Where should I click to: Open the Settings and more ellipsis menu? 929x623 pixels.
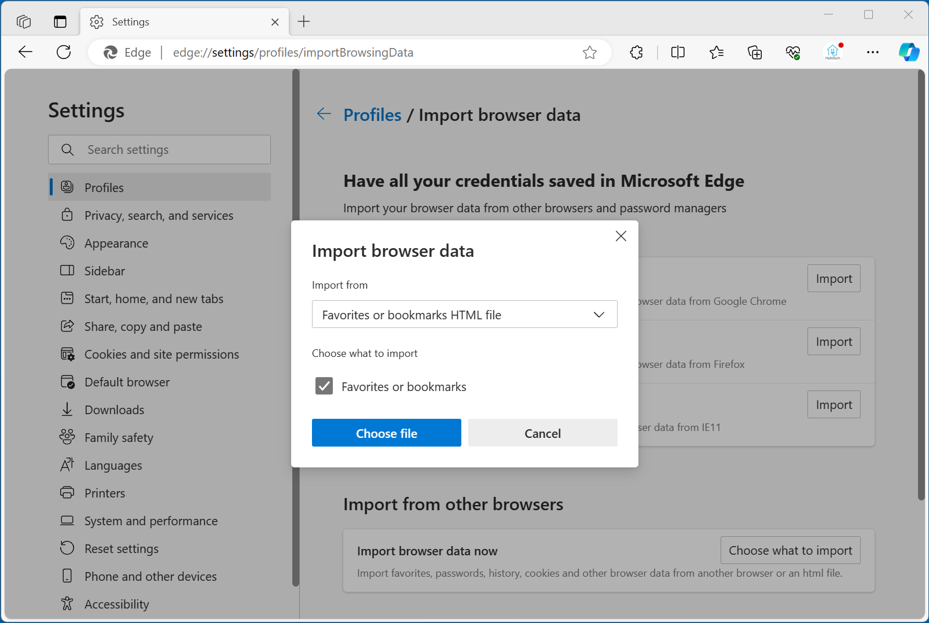(x=873, y=52)
